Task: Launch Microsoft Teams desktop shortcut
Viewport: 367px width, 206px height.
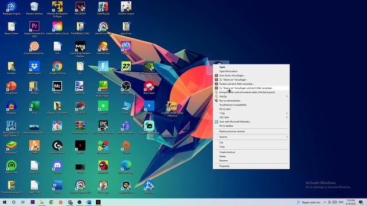Action: click(126, 127)
